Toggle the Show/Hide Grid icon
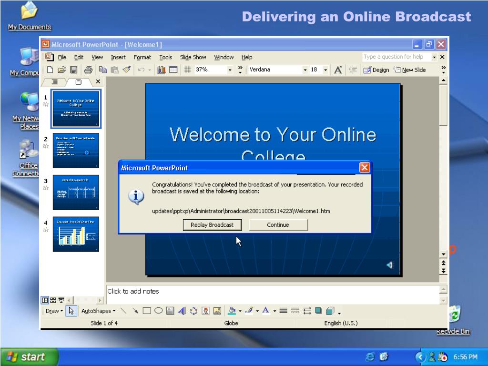The height and width of the screenshot is (366, 488). point(187,70)
